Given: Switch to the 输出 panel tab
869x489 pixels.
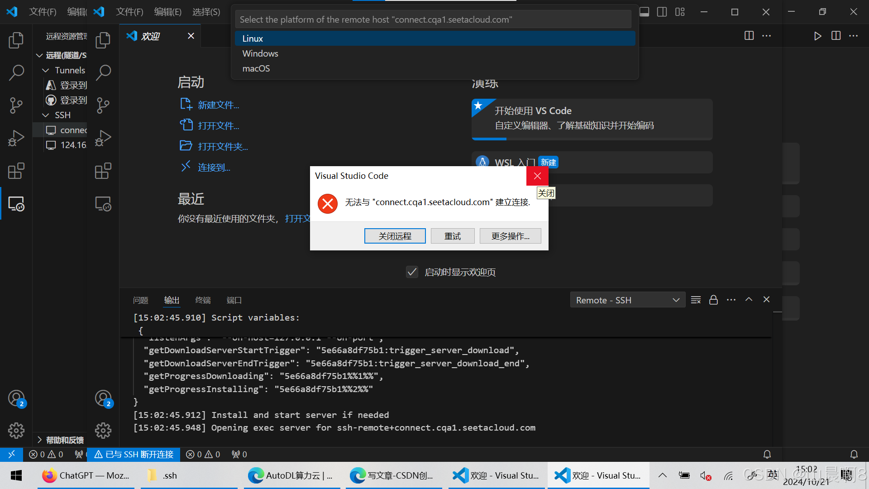Looking at the screenshot, I should [x=172, y=300].
